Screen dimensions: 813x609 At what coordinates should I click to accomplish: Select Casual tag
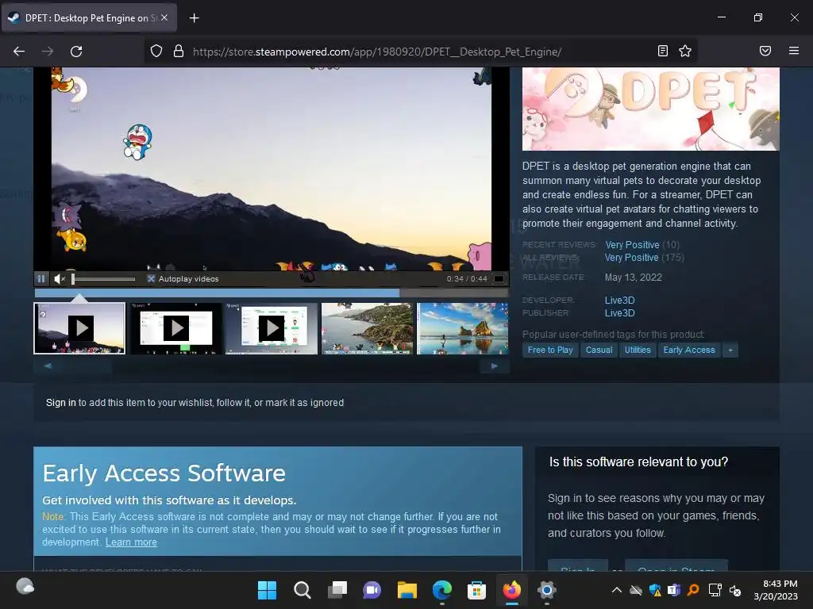(599, 350)
